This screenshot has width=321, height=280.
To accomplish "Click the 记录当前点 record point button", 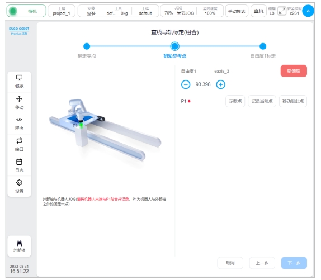I will point(262,101).
